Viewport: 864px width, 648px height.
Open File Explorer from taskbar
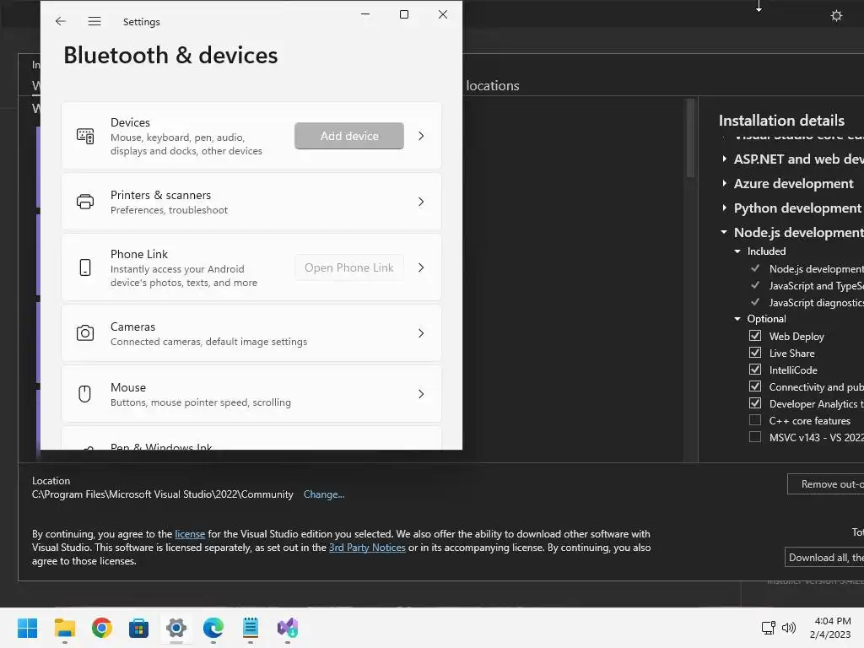tap(65, 628)
